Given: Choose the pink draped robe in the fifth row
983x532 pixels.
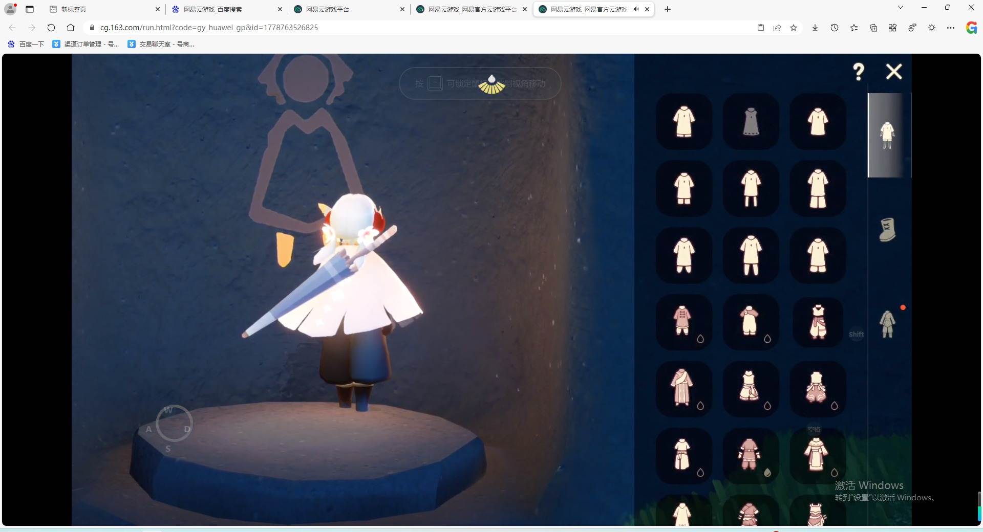Looking at the screenshot, I should click(684, 389).
